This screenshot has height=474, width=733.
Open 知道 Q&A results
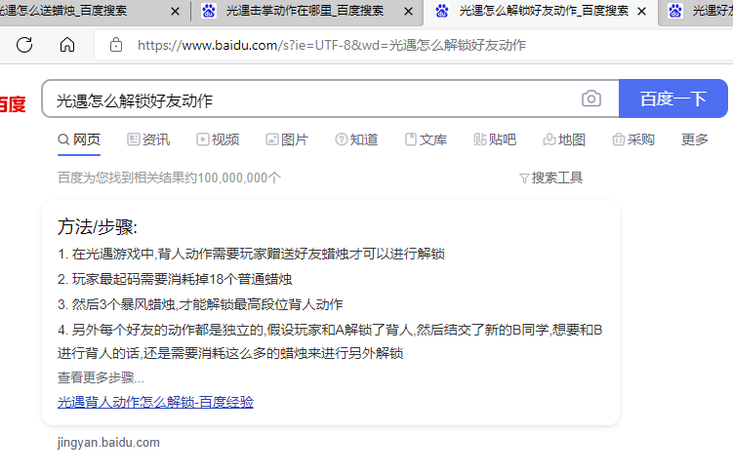click(356, 139)
